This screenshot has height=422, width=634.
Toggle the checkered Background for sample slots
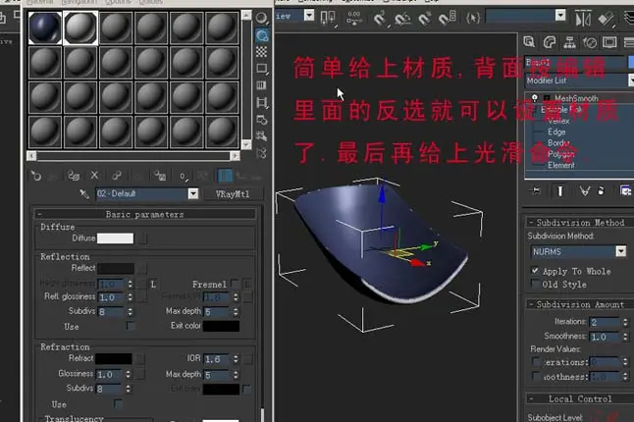pos(262,52)
